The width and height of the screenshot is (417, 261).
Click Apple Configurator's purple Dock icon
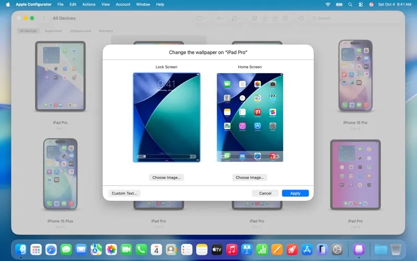click(359, 250)
